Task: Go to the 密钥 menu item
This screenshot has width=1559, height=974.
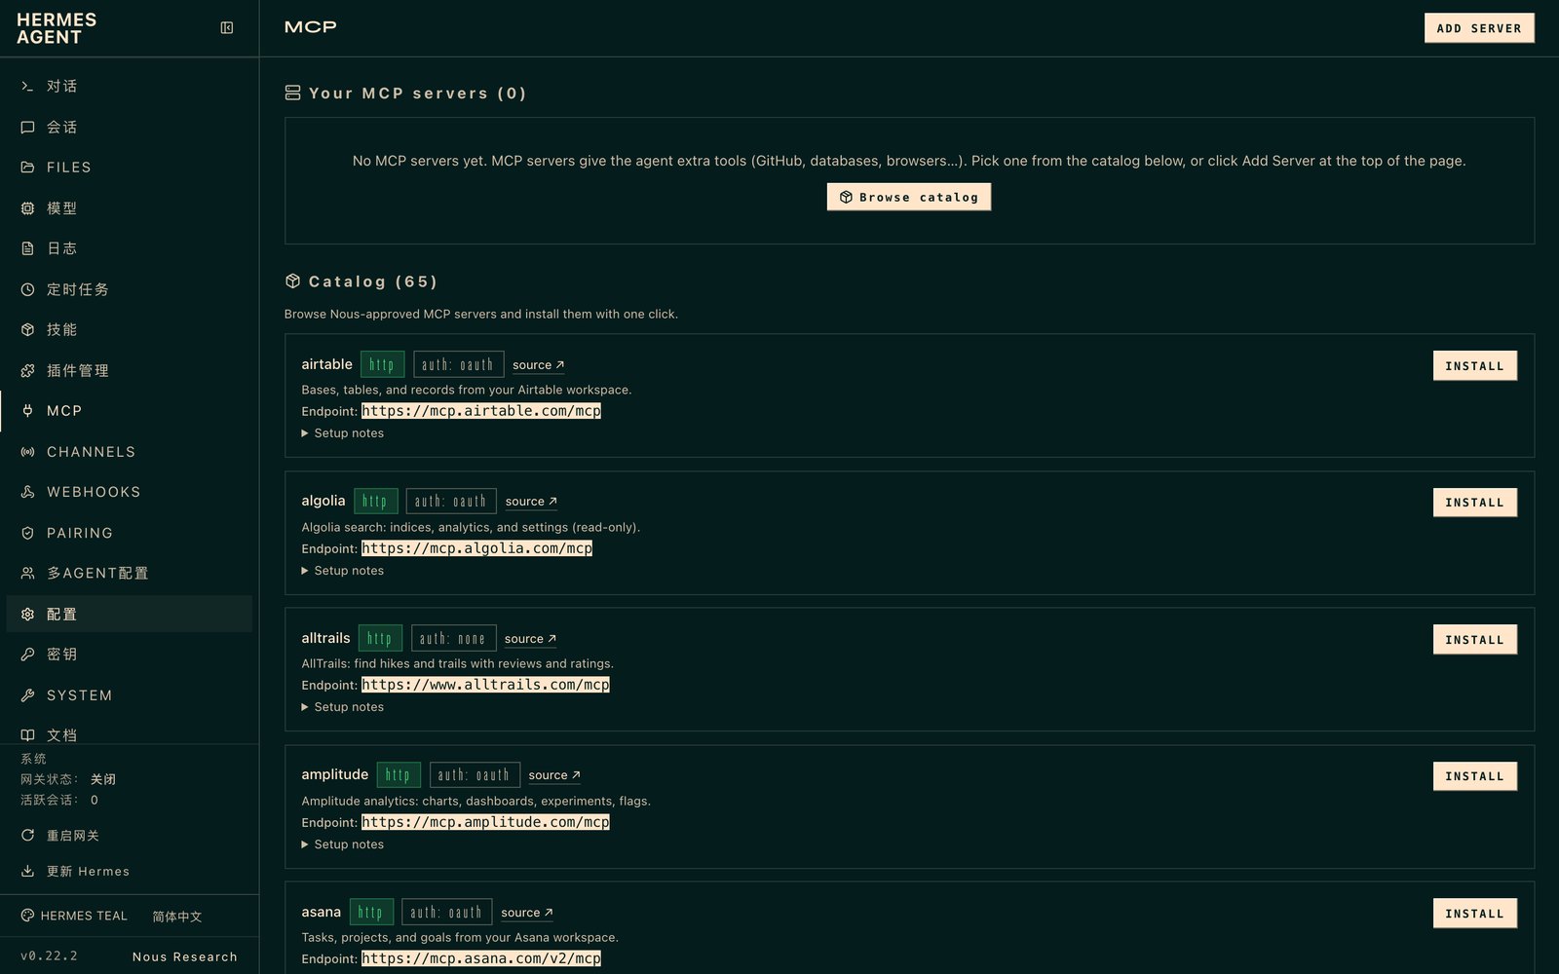Action: click(130, 655)
